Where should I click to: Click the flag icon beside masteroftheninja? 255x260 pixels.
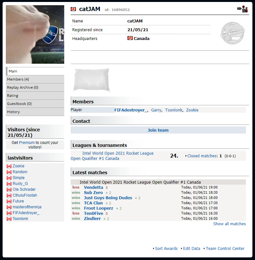9,207
